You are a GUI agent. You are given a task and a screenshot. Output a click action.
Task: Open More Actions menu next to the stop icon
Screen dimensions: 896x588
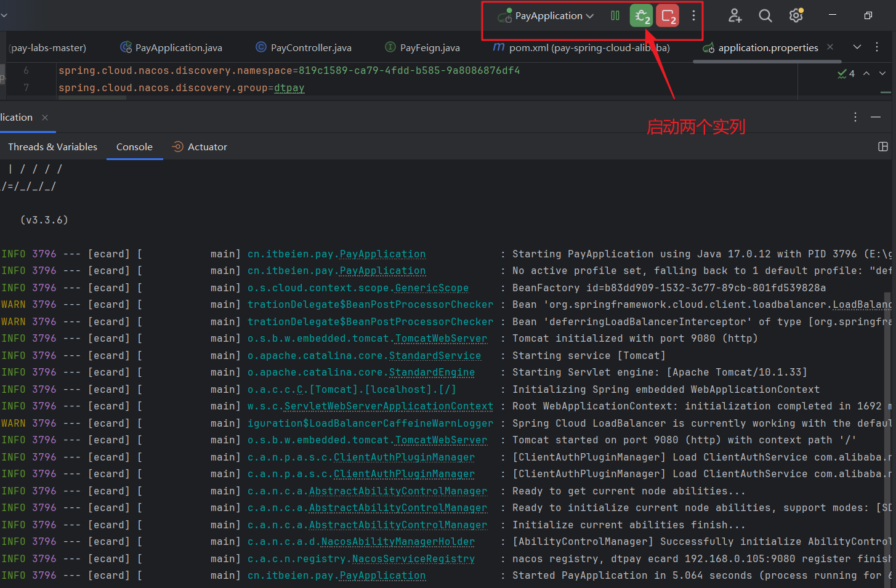click(693, 16)
